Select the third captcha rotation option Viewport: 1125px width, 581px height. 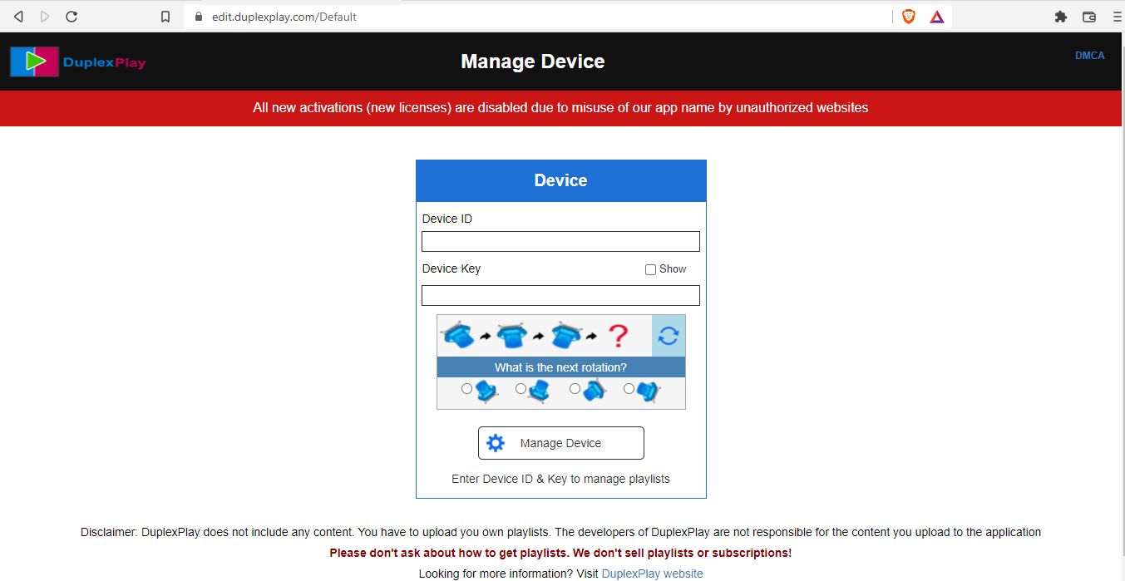point(575,389)
